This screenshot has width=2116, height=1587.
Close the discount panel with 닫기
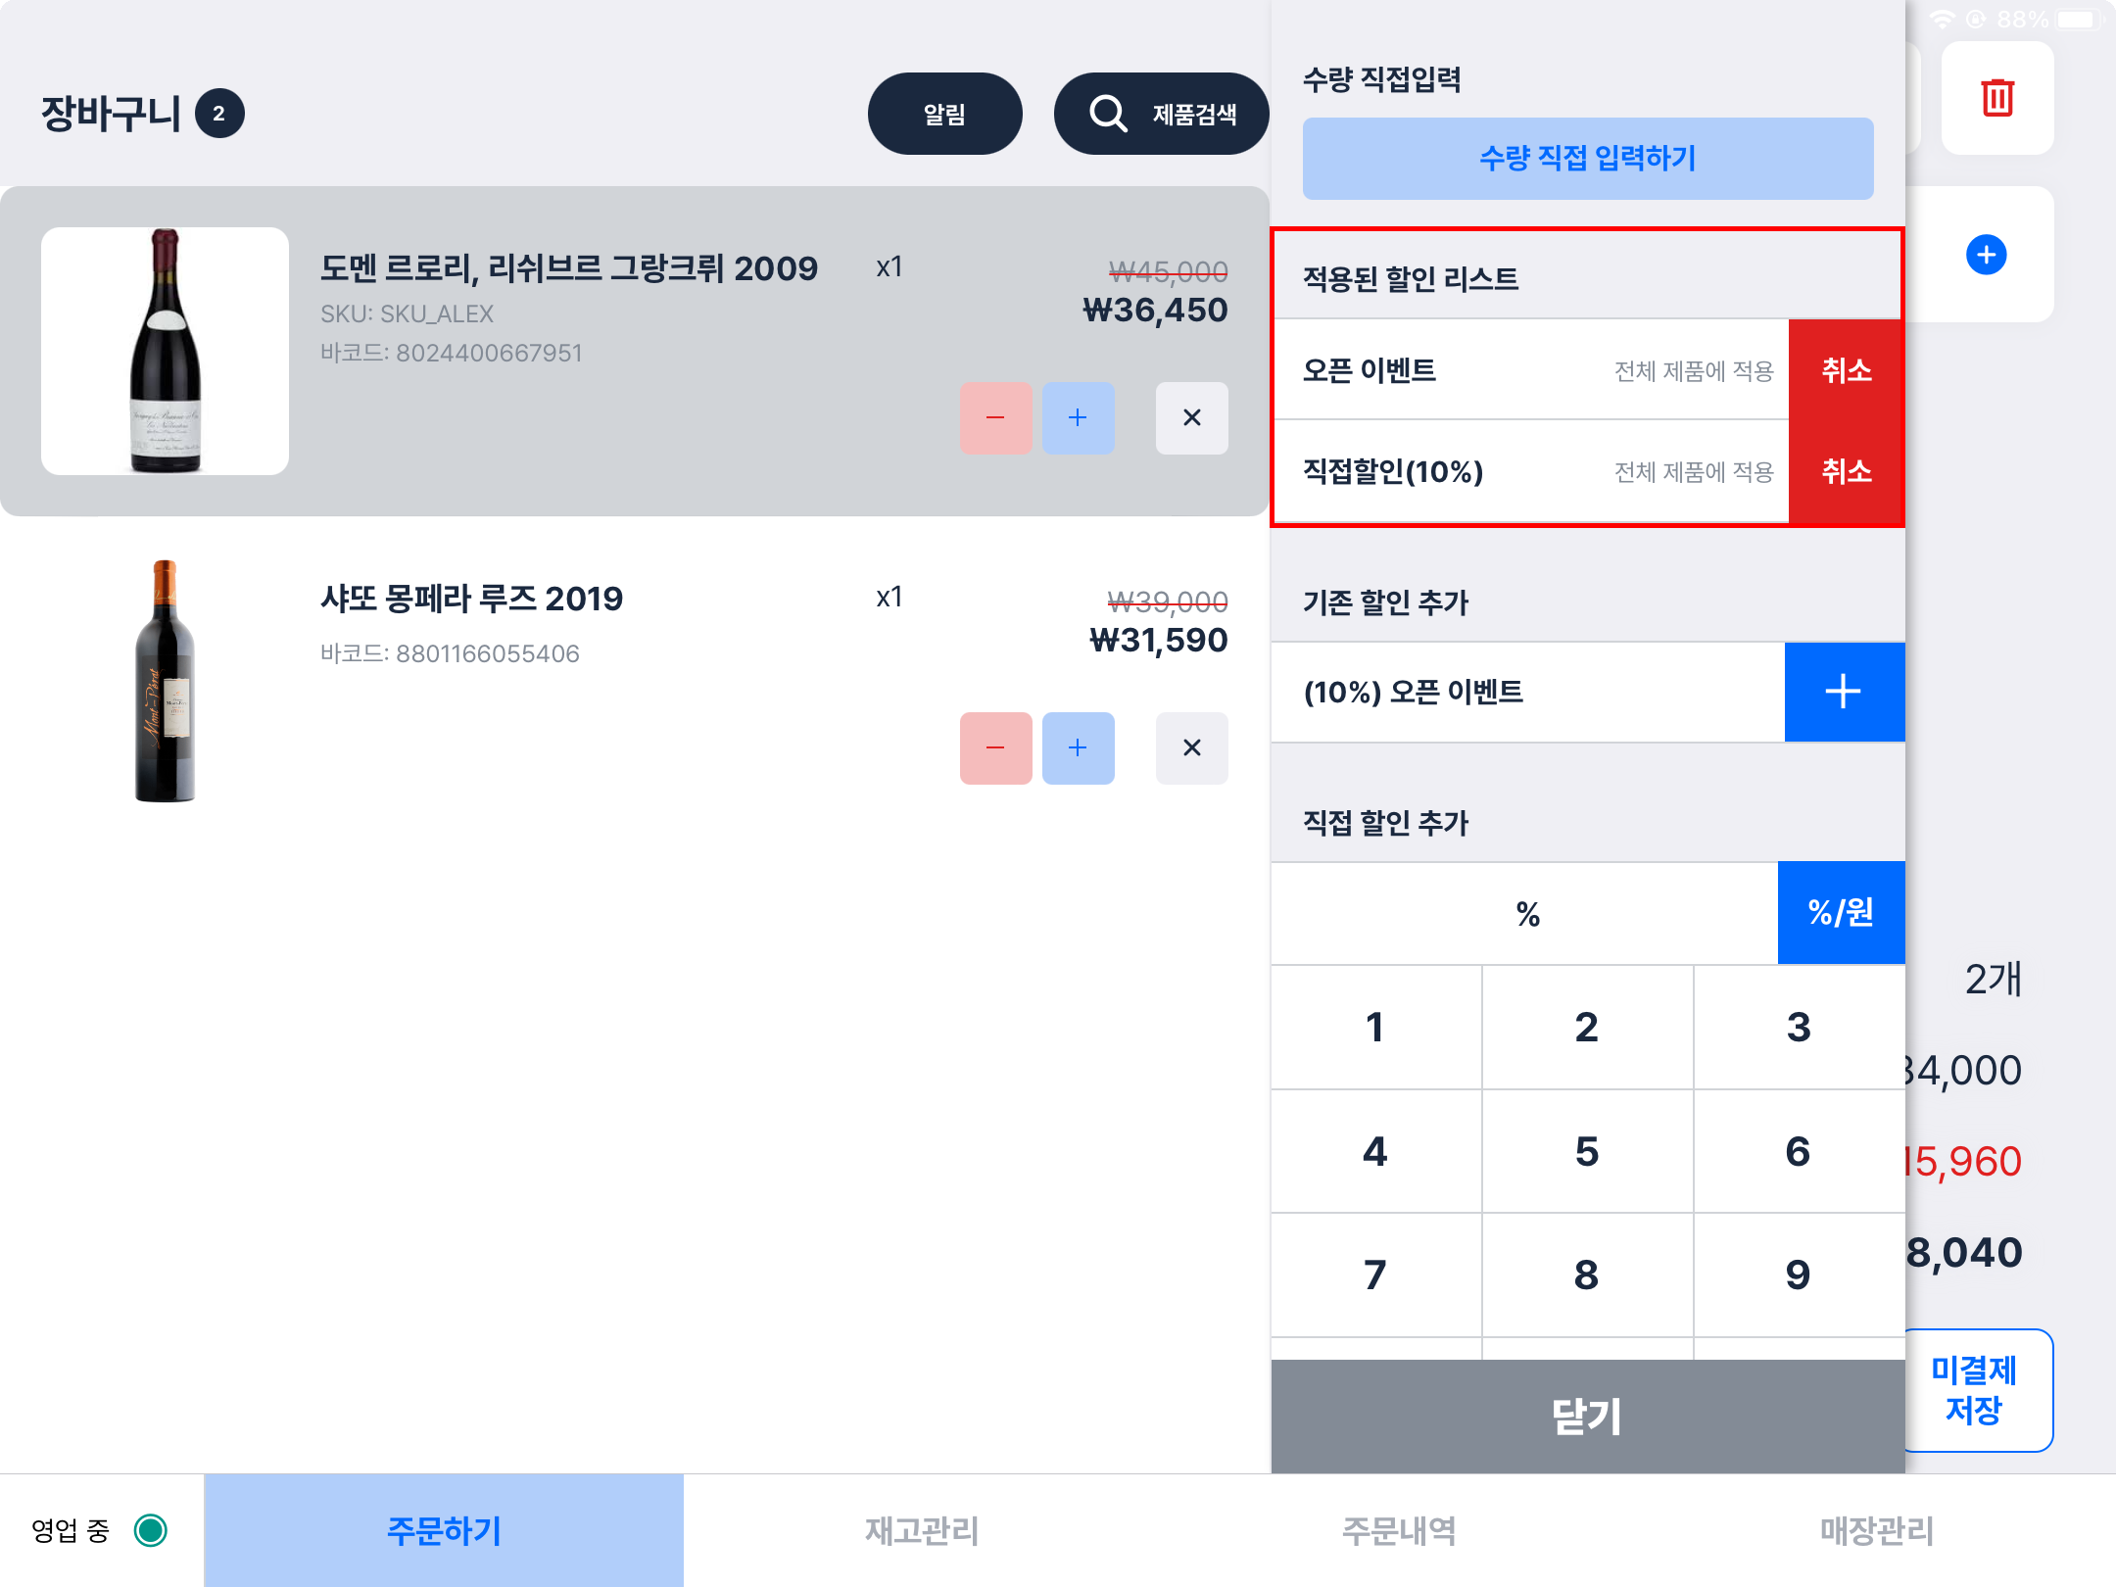point(1587,1417)
